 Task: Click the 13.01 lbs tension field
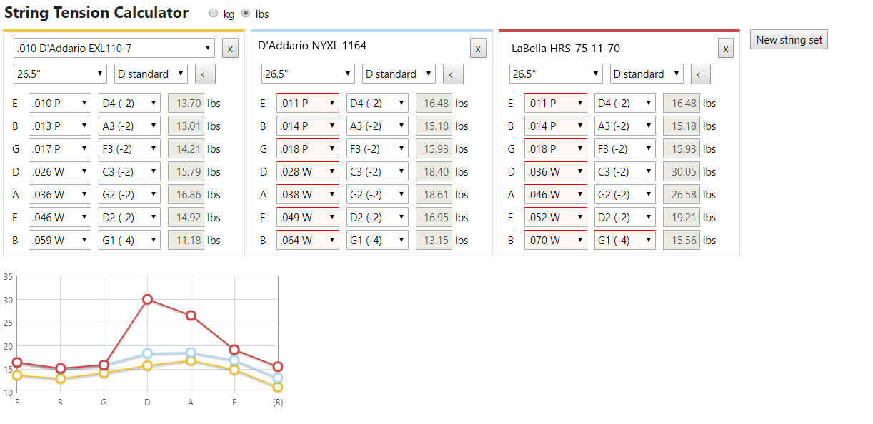click(x=186, y=126)
